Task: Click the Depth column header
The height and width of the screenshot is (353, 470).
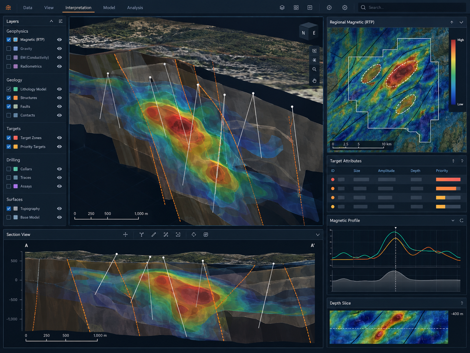Action: (415, 171)
